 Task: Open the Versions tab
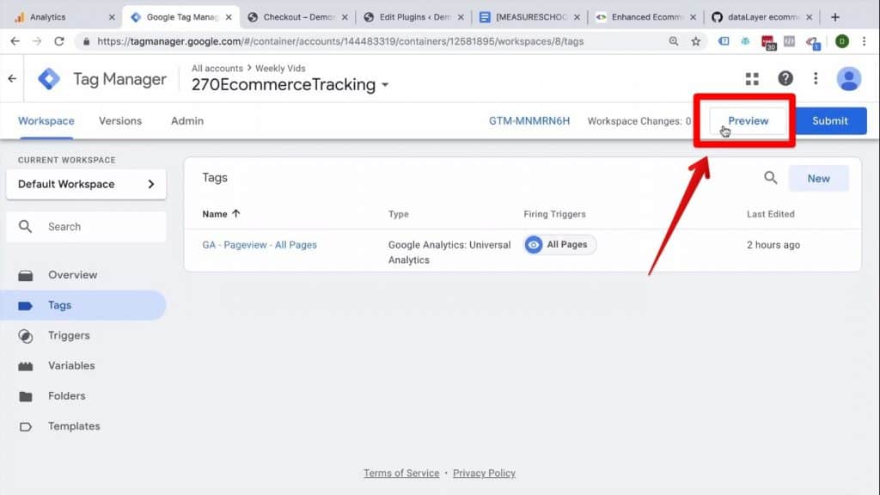point(120,120)
